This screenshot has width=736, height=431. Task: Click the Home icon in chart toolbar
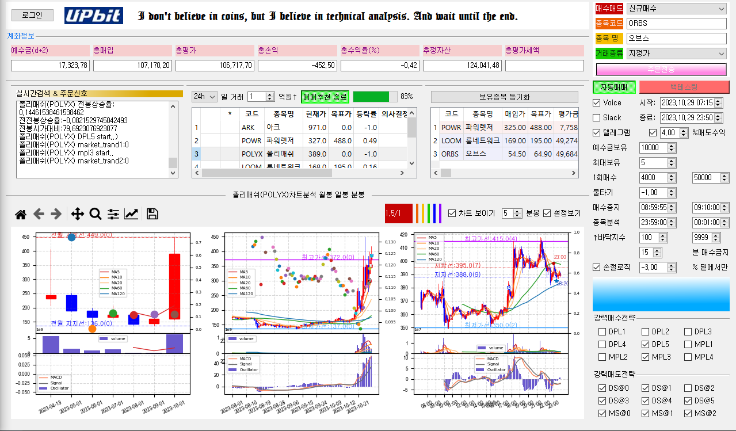tap(21, 215)
